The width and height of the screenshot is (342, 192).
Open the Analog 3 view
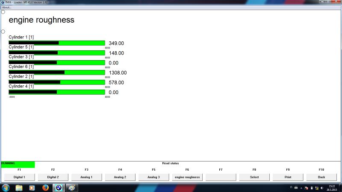pos(153,177)
